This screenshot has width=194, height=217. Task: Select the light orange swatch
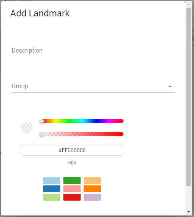click(x=92, y=180)
